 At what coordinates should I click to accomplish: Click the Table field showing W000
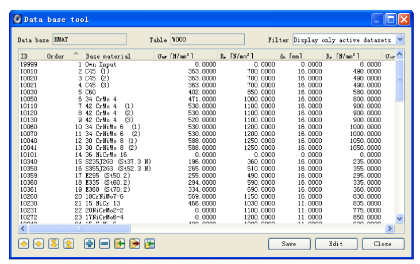(x=207, y=40)
